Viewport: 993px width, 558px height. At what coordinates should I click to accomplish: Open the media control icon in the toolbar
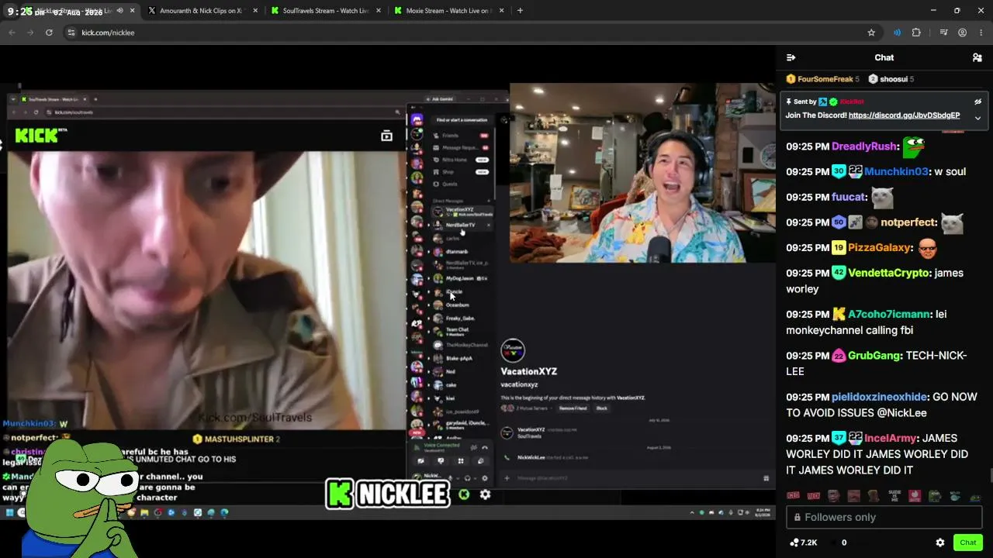pos(943,33)
